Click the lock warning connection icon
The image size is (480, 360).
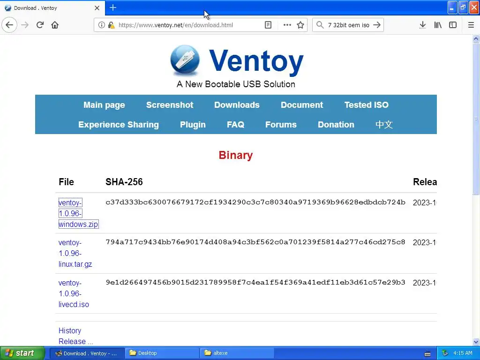pos(111,25)
